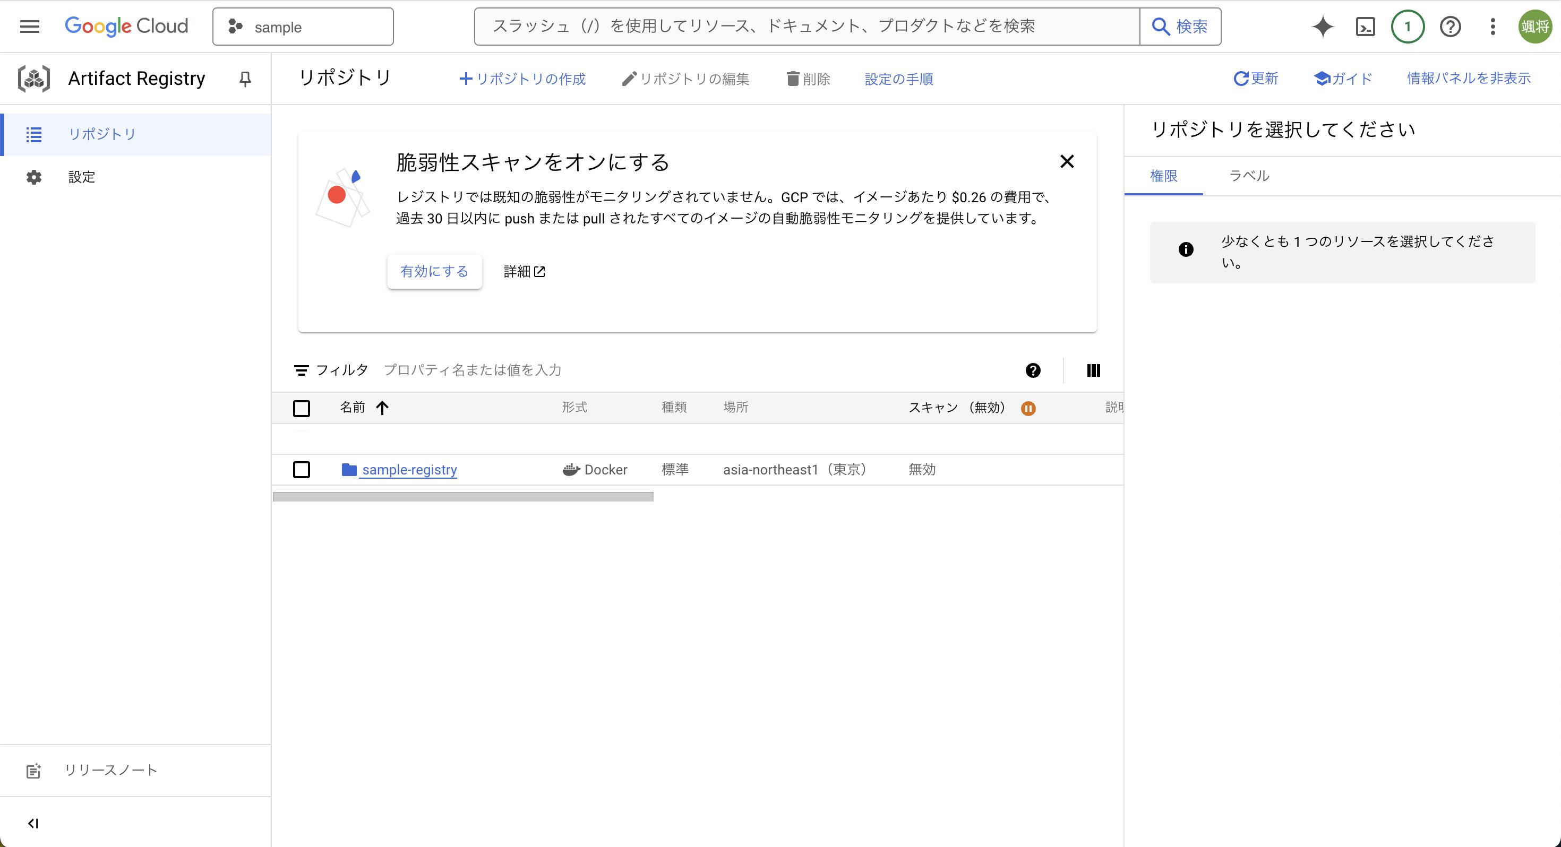Focus the top resource search field
The height and width of the screenshot is (847, 1561).
807,27
